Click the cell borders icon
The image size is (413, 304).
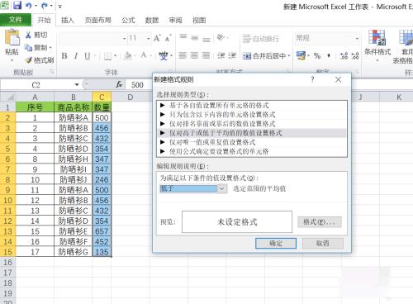coord(107,56)
